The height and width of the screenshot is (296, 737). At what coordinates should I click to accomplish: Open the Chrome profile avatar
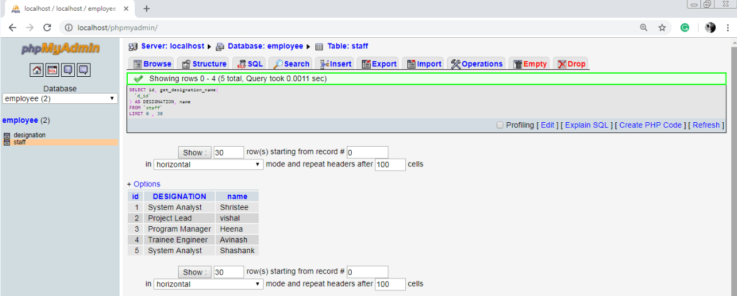click(711, 28)
